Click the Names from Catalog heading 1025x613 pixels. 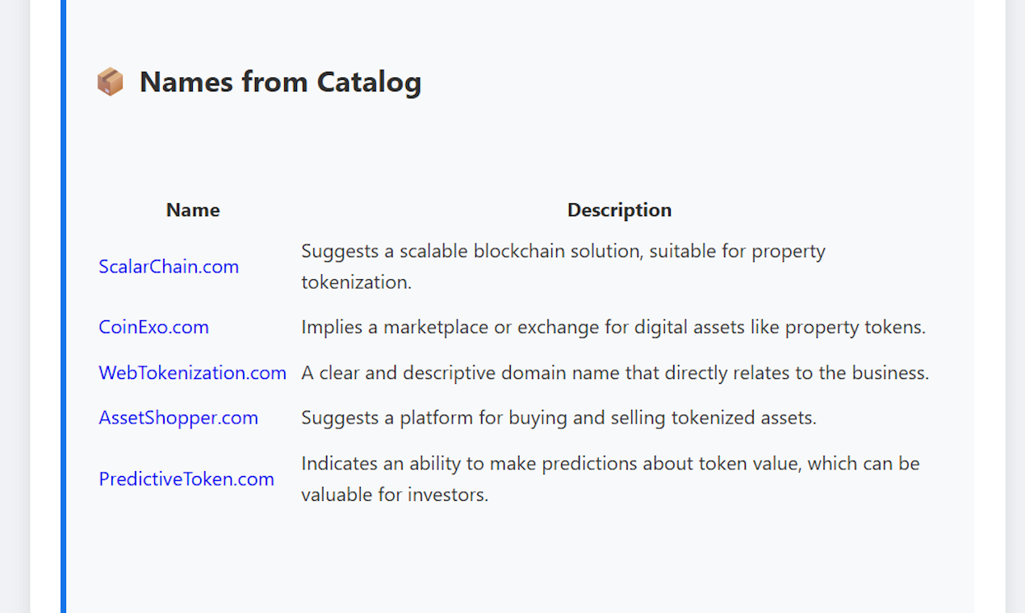pyautogui.click(x=280, y=81)
